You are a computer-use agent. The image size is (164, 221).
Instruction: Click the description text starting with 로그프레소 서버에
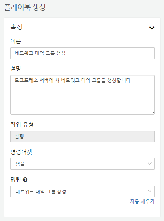point(73,80)
